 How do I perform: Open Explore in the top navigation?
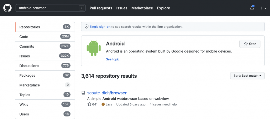tap(163, 8)
